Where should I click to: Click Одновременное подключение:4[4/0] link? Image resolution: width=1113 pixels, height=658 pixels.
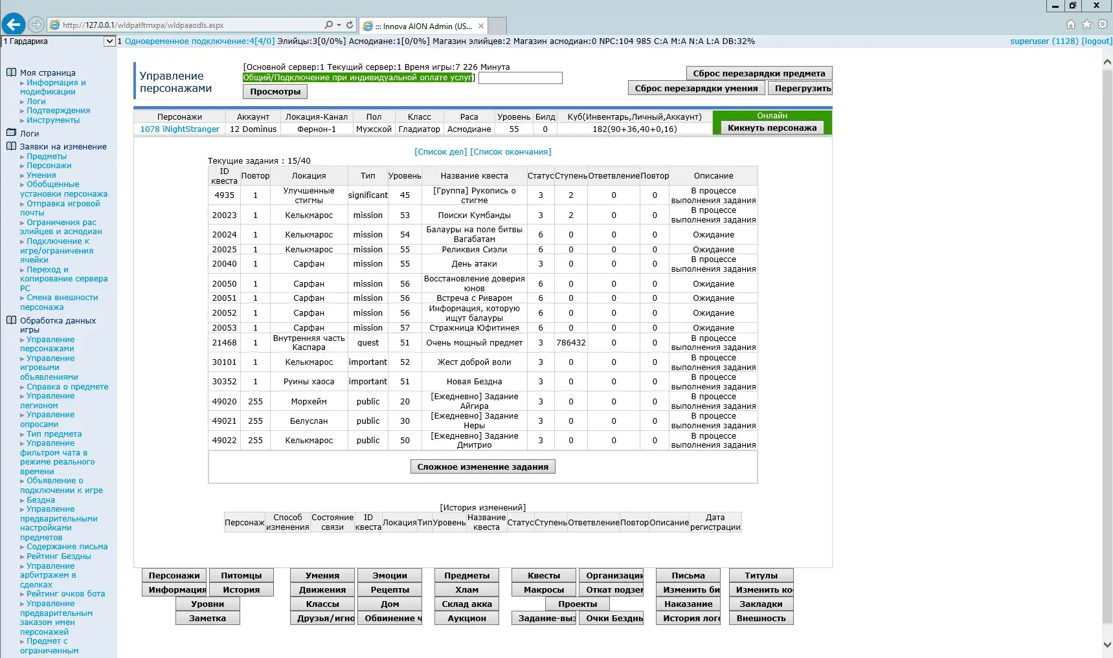tap(199, 41)
